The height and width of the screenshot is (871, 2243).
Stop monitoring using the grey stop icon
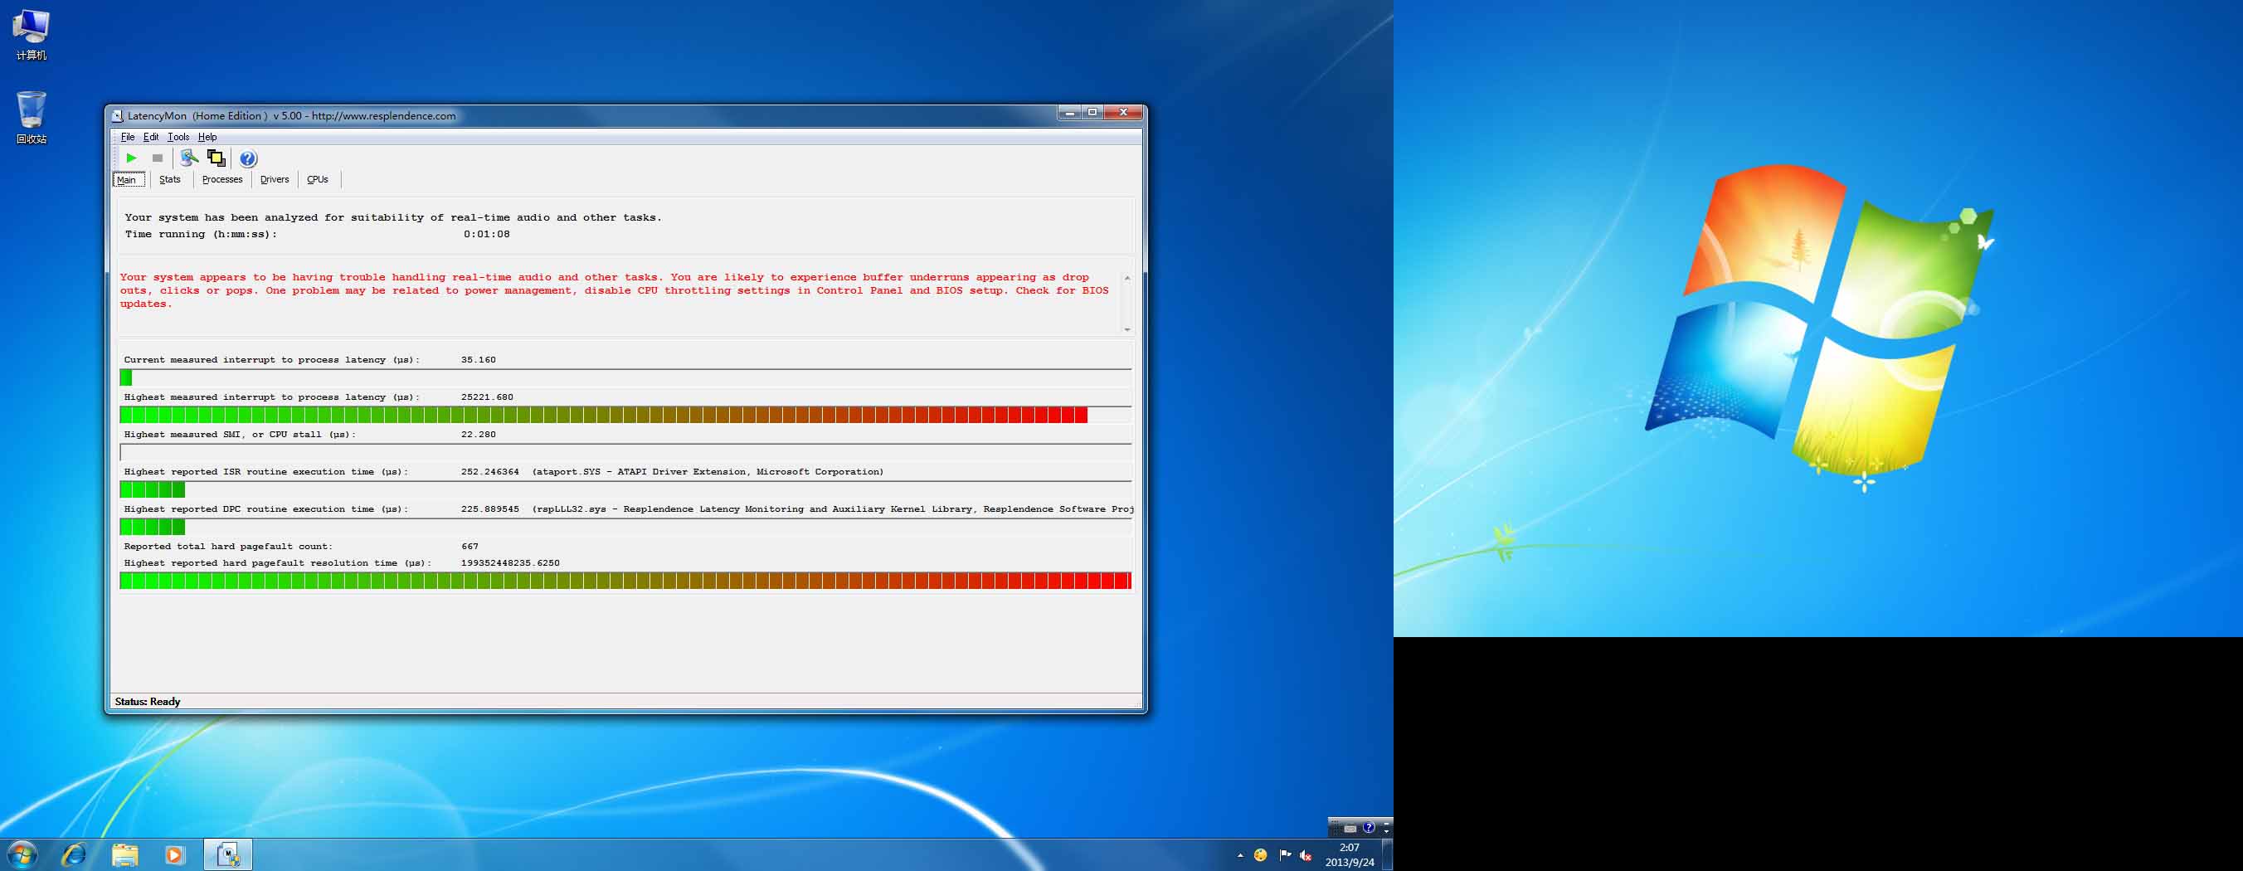click(158, 158)
